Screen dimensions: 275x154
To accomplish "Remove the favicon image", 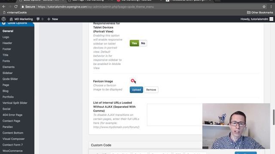I will [x=151, y=89].
